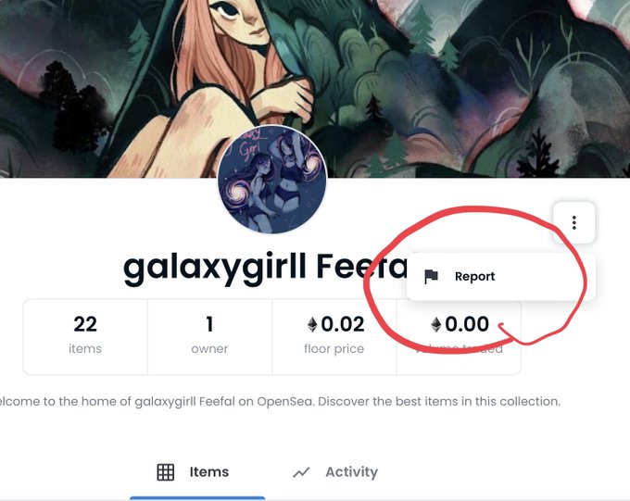Click the 1 owner stat box
Image resolution: width=630 pixels, height=501 pixels.
point(209,337)
